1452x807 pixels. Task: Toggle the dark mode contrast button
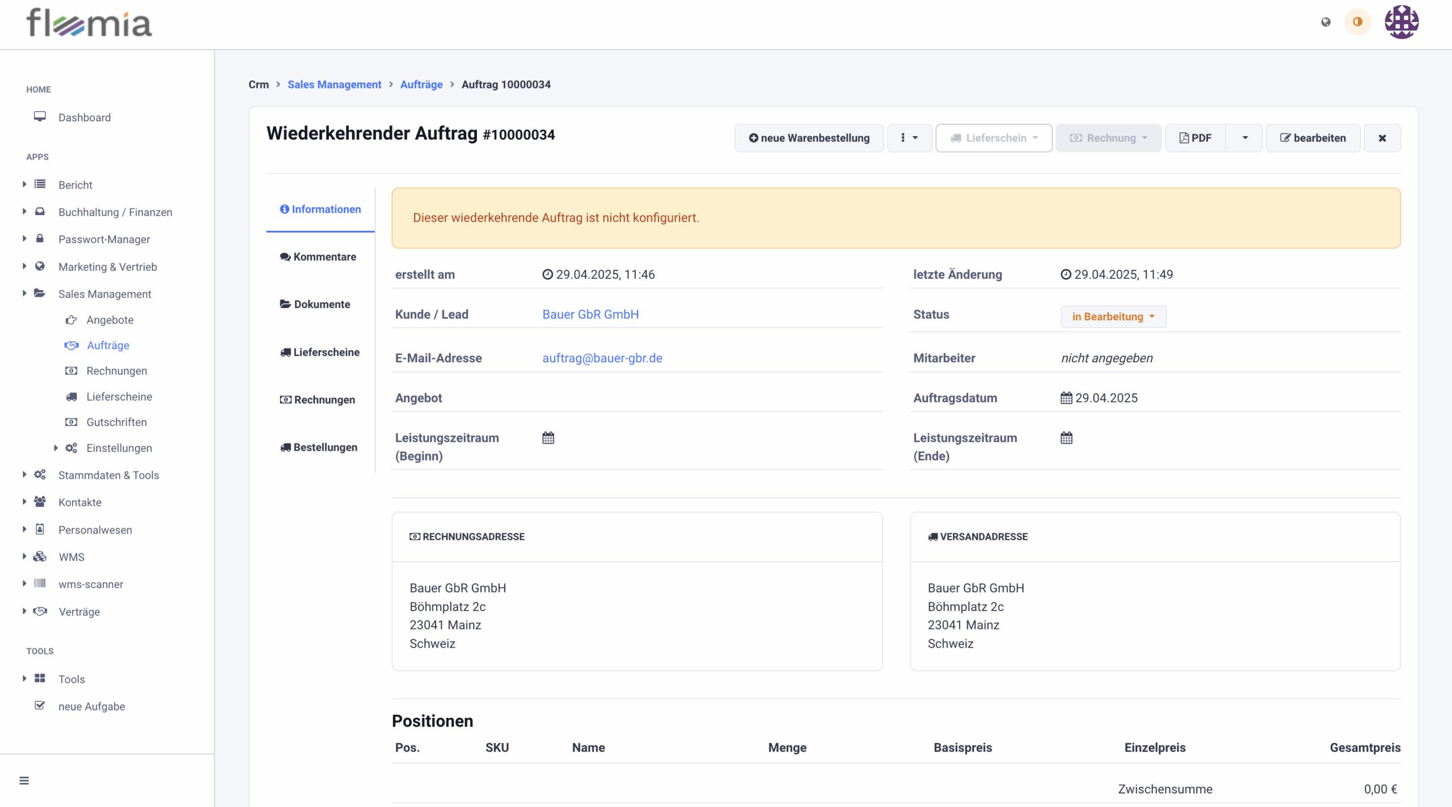[x=1357, y=22]
